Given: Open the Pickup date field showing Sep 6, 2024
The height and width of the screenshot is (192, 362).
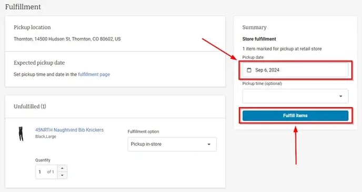Looking at the screenshot, I should click(x=295, y=70).
